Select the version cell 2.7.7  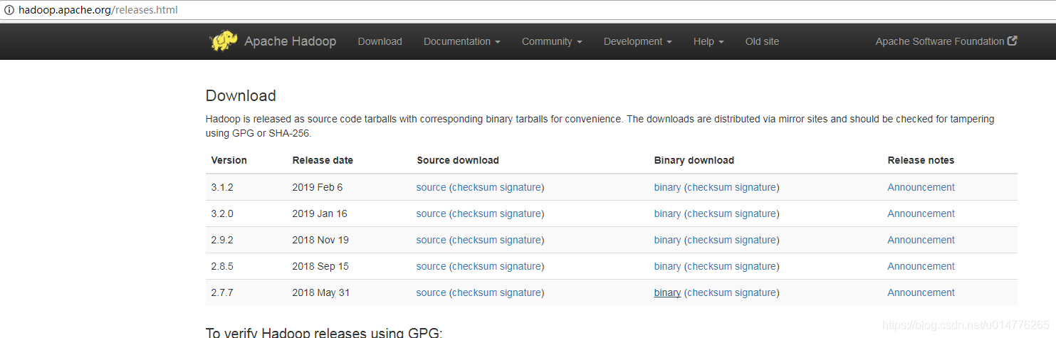[222, 292]
